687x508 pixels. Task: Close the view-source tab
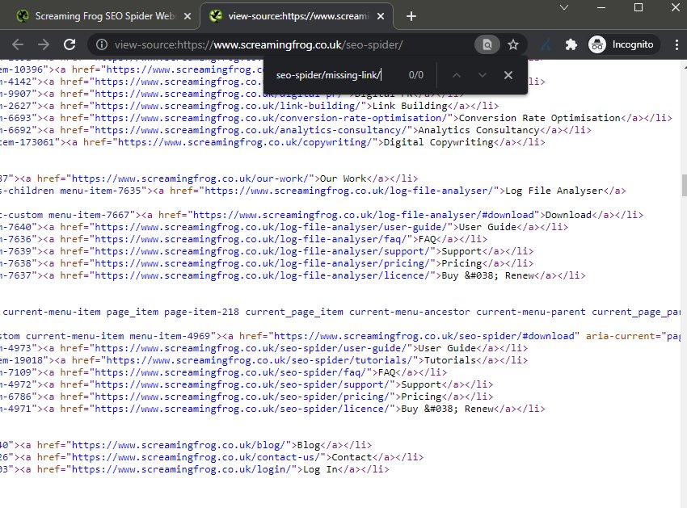(x=381, y=16)
